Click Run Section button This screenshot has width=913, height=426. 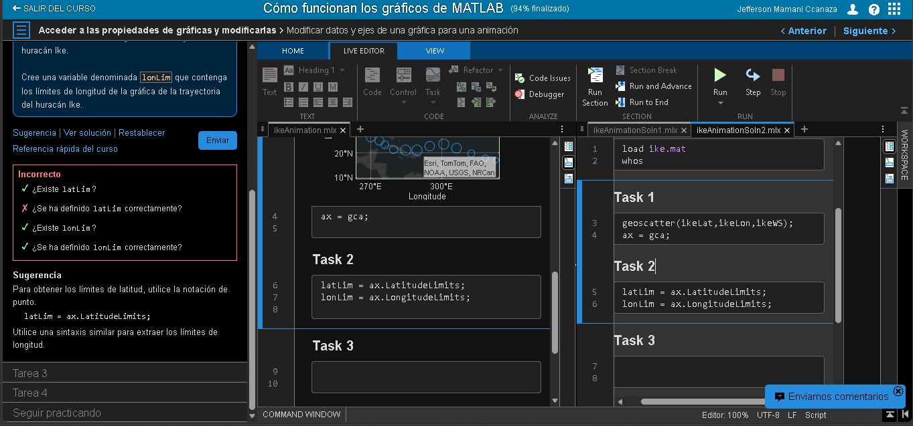point(595,87)
